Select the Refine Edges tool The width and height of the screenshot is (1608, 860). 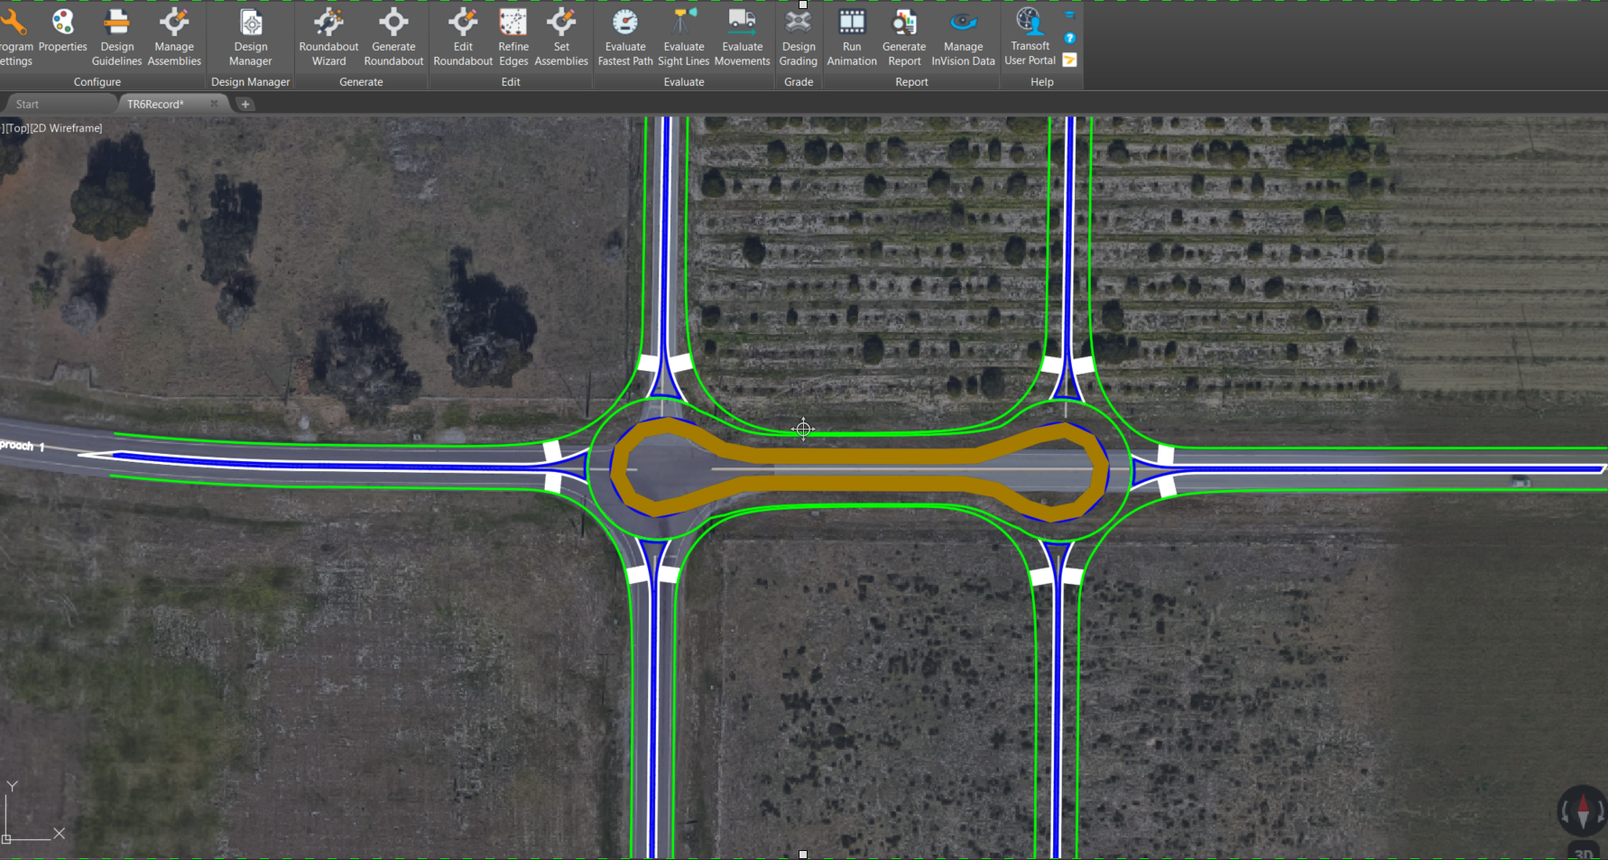pyautogui.click(x=513, y=37)
